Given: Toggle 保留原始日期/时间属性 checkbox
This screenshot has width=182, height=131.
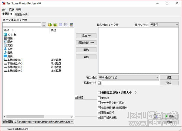Looking at the screenshot, I should 99,108.
